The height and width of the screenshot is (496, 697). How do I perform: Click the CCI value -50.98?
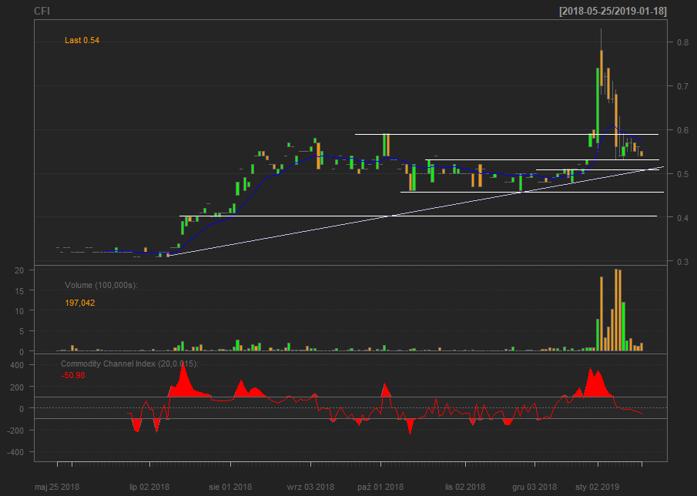(x=73, y=376)
